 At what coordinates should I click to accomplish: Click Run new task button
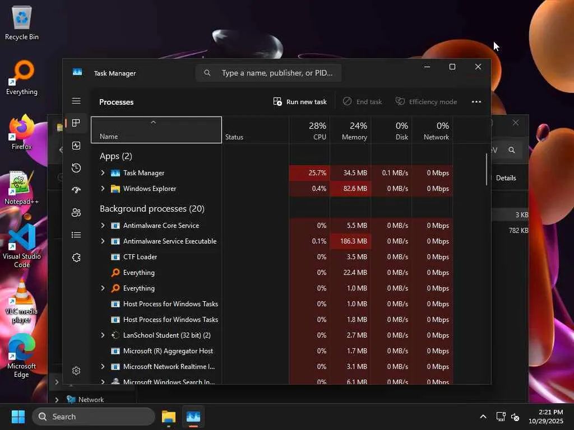click(300, 102)
